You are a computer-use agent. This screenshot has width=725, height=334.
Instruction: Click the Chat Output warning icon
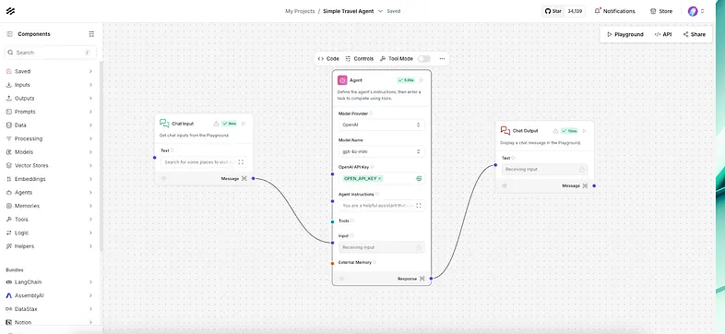[x=556, y=131]
